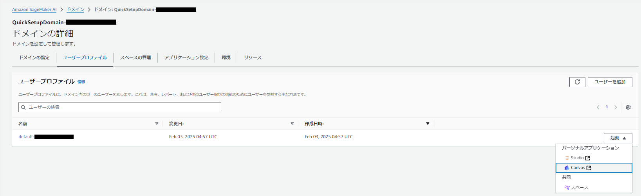Click external-link icon beside Canvas
Viewport: 641px width, 196px height.
pyautogui.click(x=589, y=168)
